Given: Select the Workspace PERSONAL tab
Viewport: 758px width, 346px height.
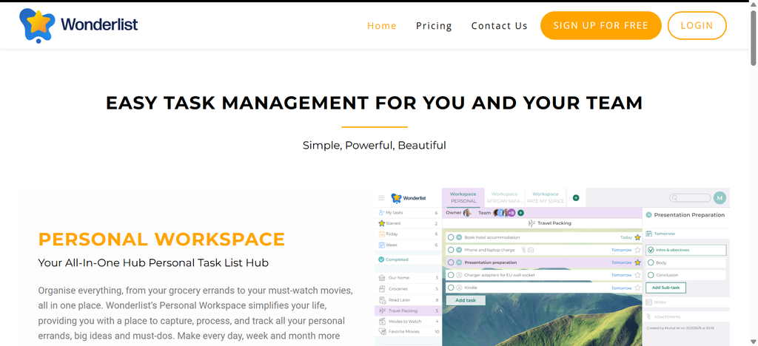Looking at the screenshot, I should 463,197.
